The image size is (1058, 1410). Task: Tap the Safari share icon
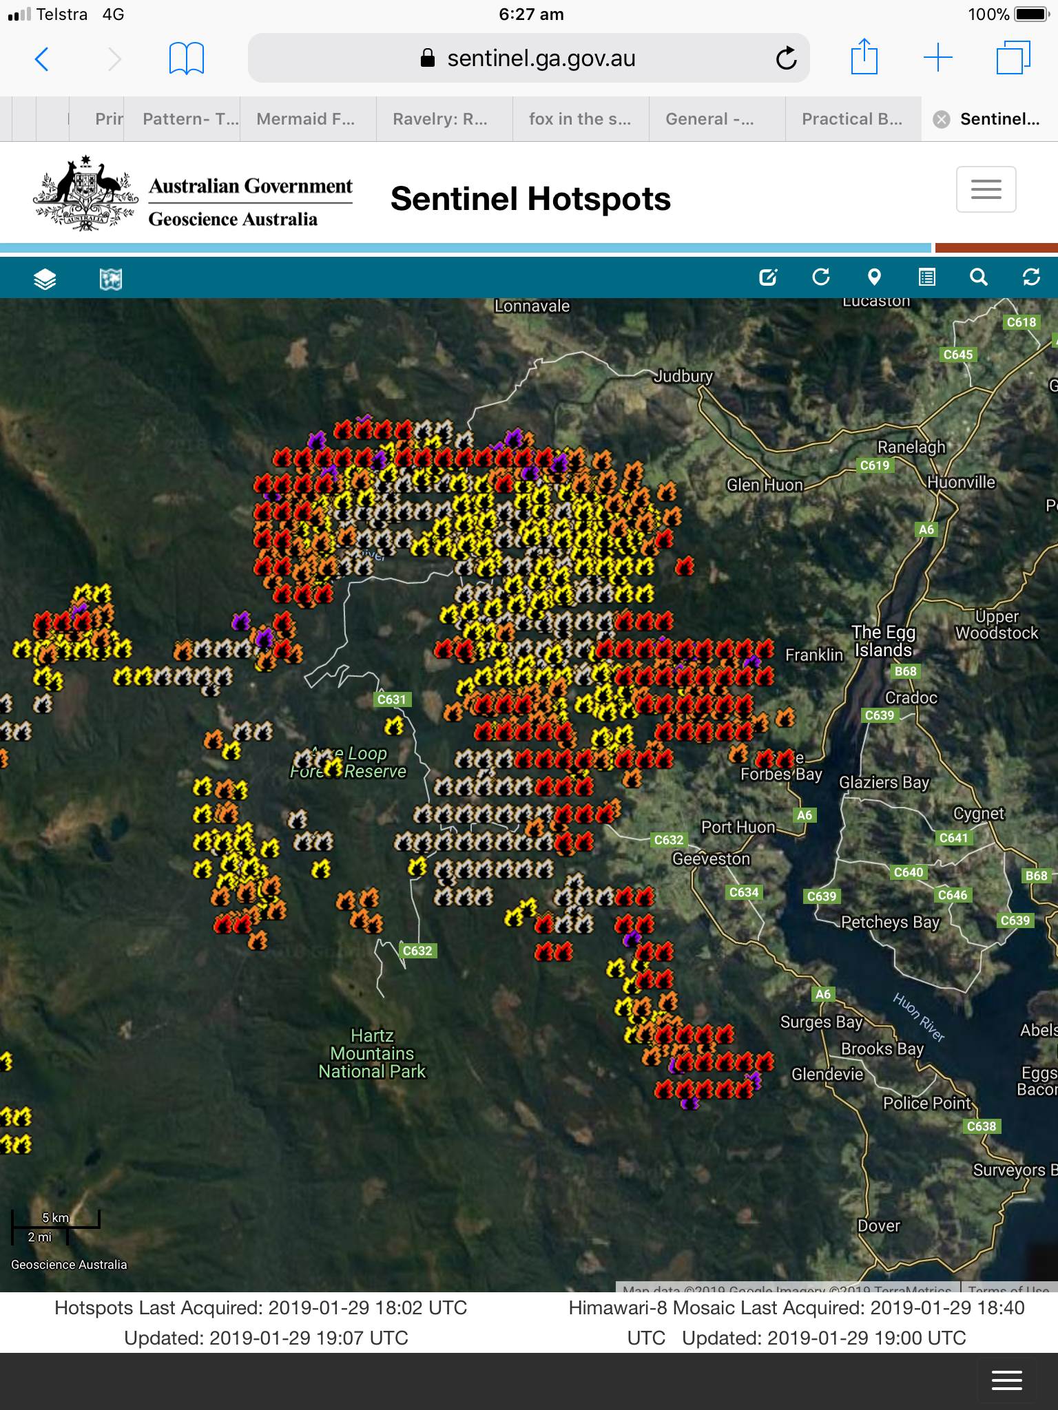(864, 57)
